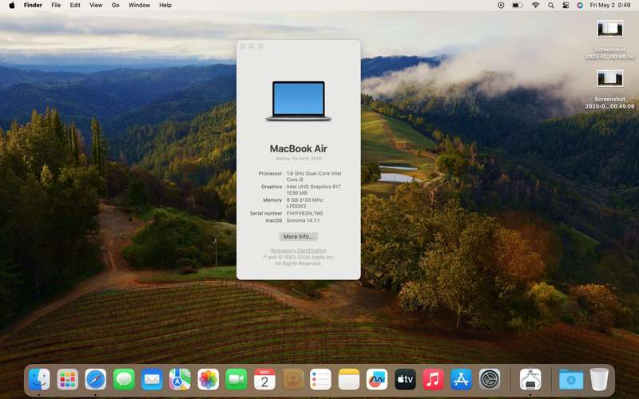Click the Sonoma 14.7.1 version text

click(x=303, y=220)
